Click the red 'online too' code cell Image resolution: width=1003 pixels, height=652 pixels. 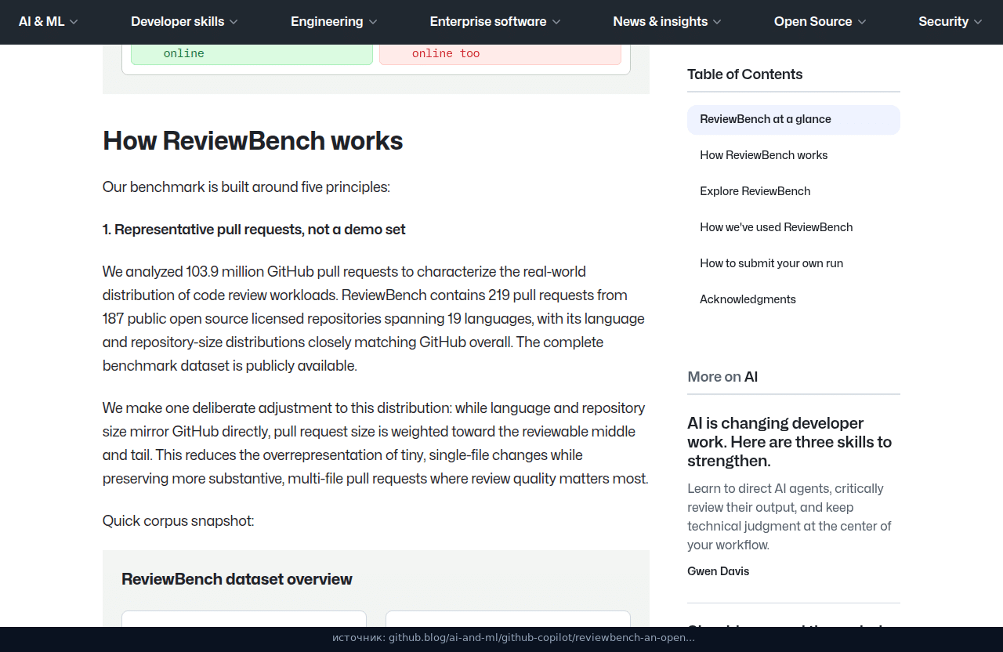click(500, 54)
